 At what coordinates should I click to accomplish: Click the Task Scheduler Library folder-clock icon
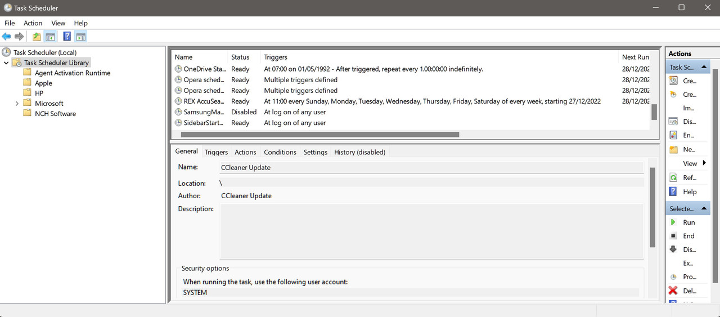point(17,62)
